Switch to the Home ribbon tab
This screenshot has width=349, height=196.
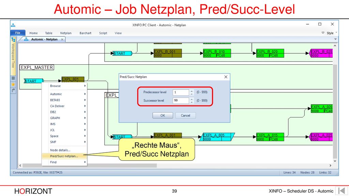(33, 33)
